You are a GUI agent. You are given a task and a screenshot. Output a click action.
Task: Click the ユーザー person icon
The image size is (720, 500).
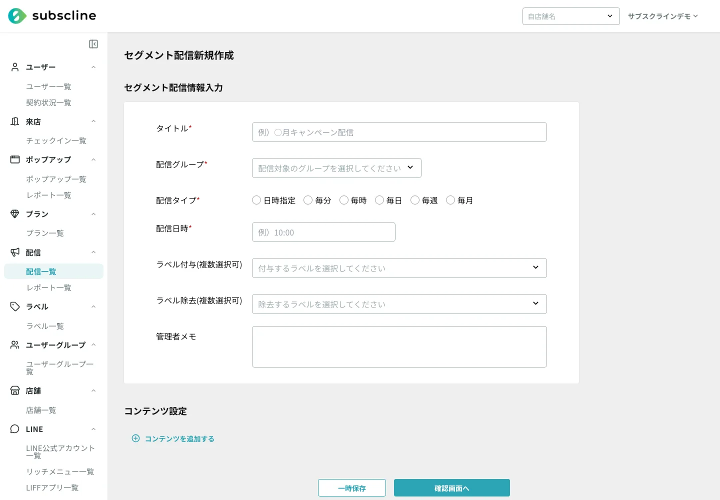coord(15,67)
